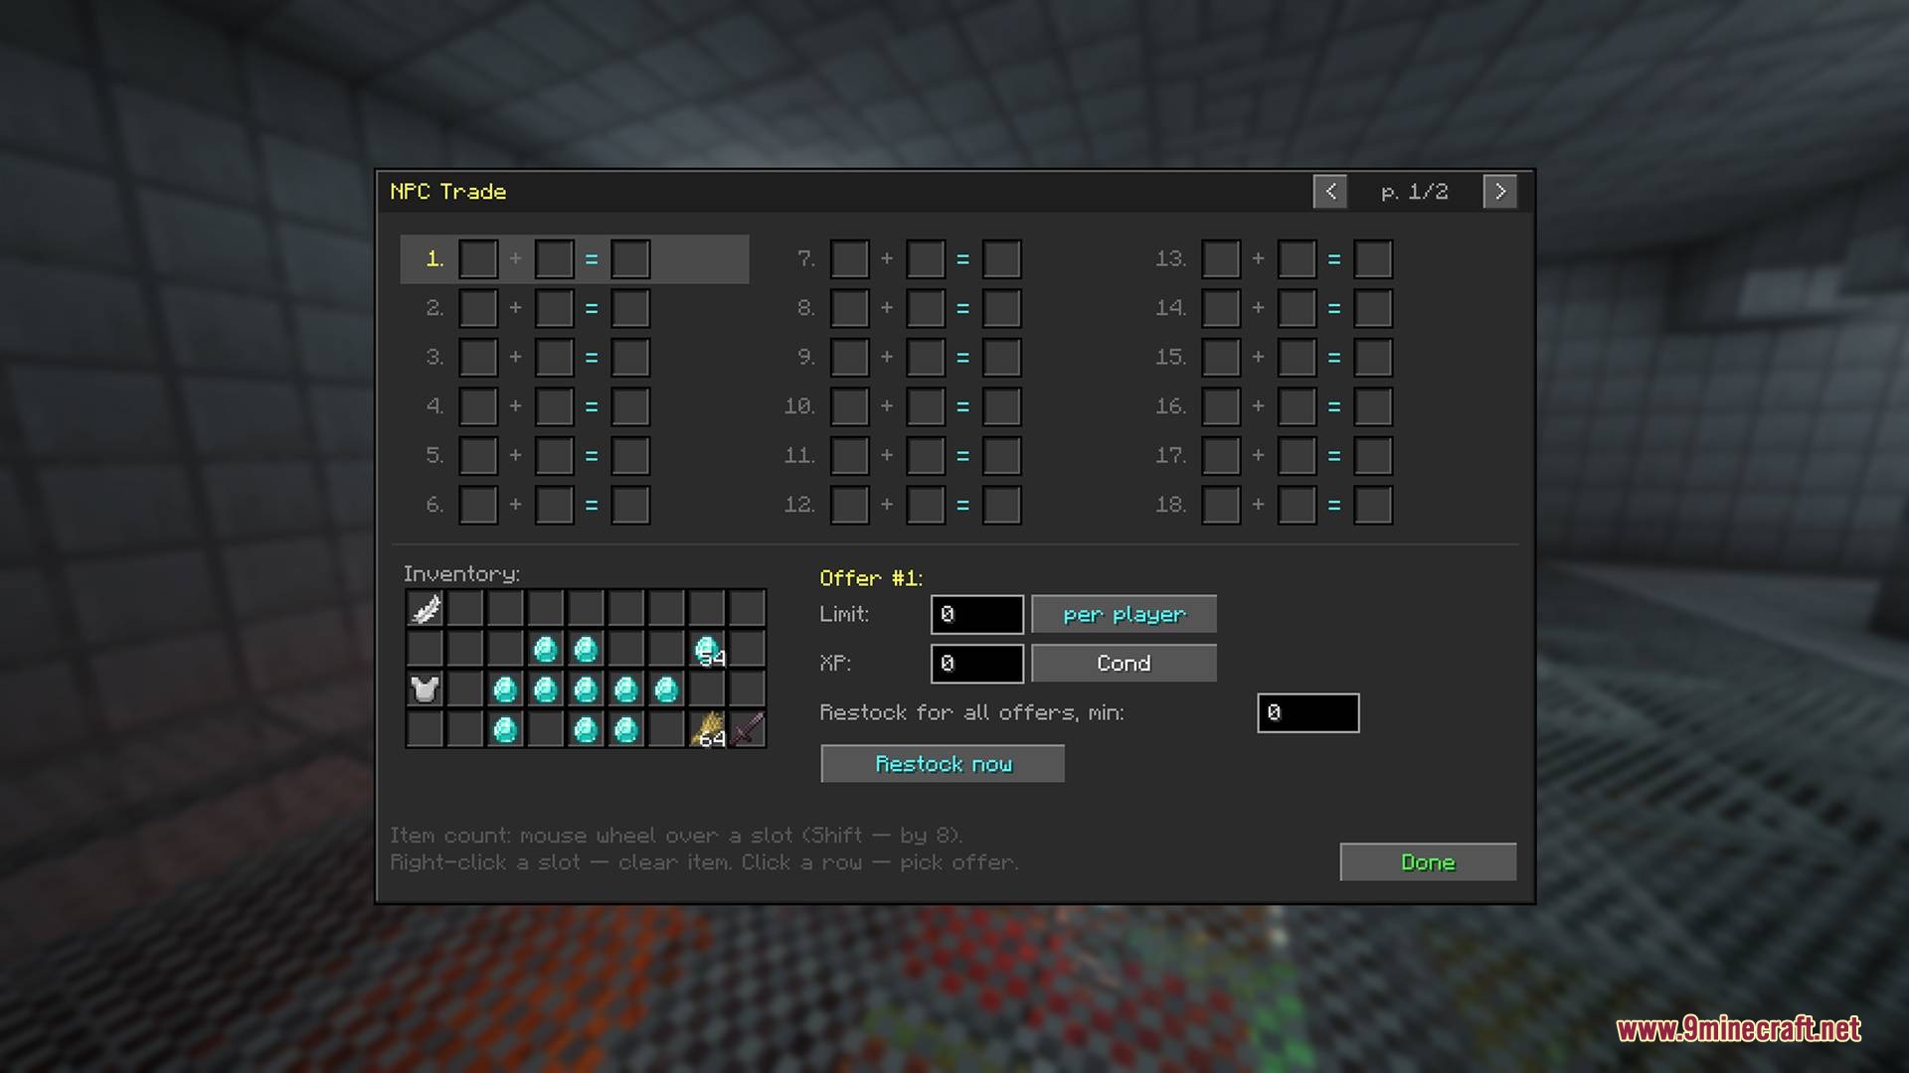The height and width of the screenshot is (1073, 1909).
Task: Pick the diamond in the bottom inventory row, third column
Action: point(505,729)
